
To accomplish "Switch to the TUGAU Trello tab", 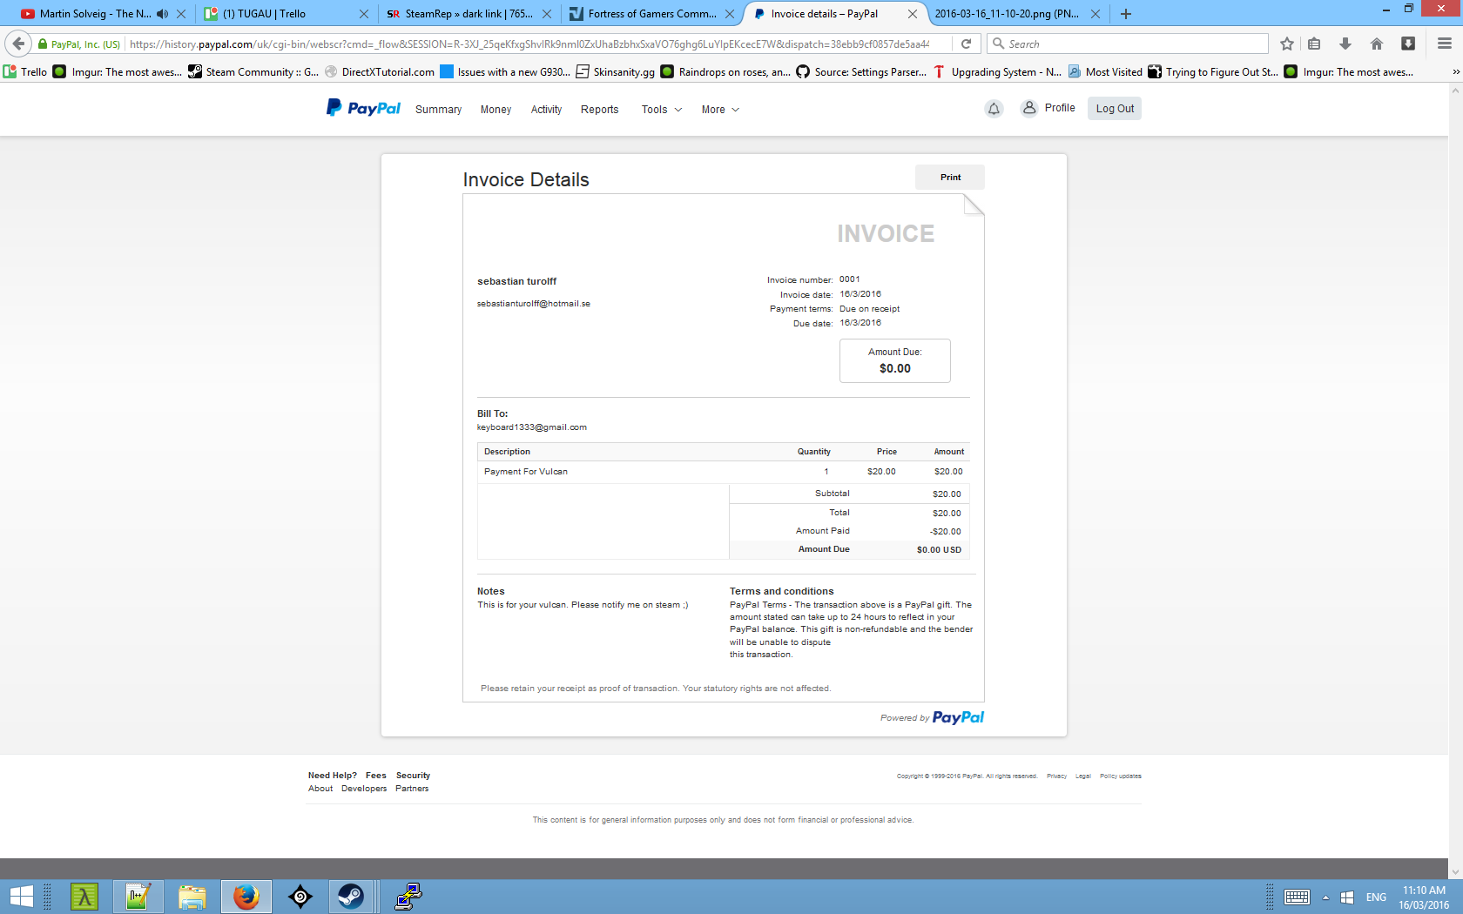I will 274,14.
